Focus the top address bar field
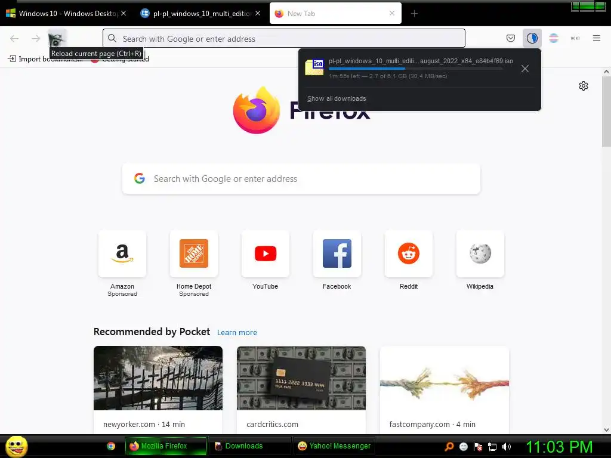The image size is (611, 458). pos(283,38)
